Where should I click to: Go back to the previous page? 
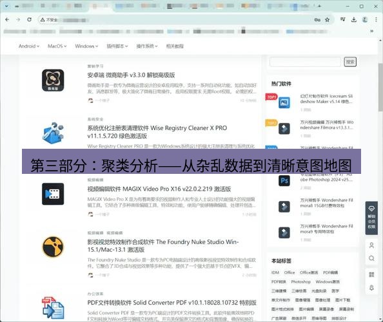tap(7, 19)
